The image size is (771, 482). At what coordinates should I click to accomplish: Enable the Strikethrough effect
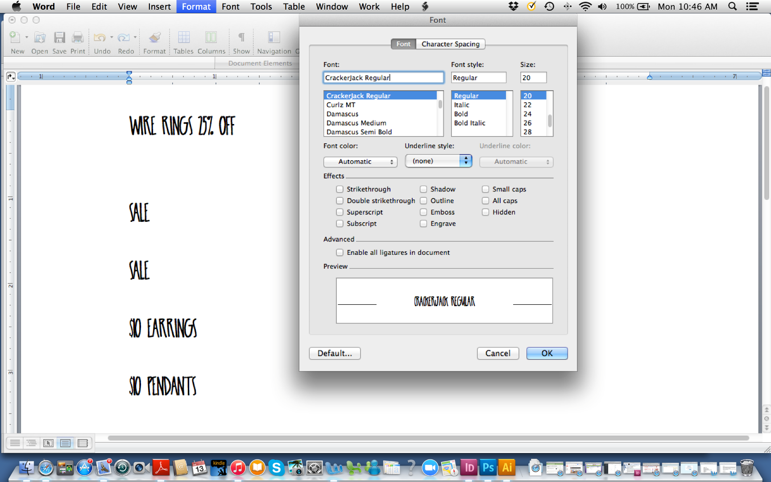[340, 189]
